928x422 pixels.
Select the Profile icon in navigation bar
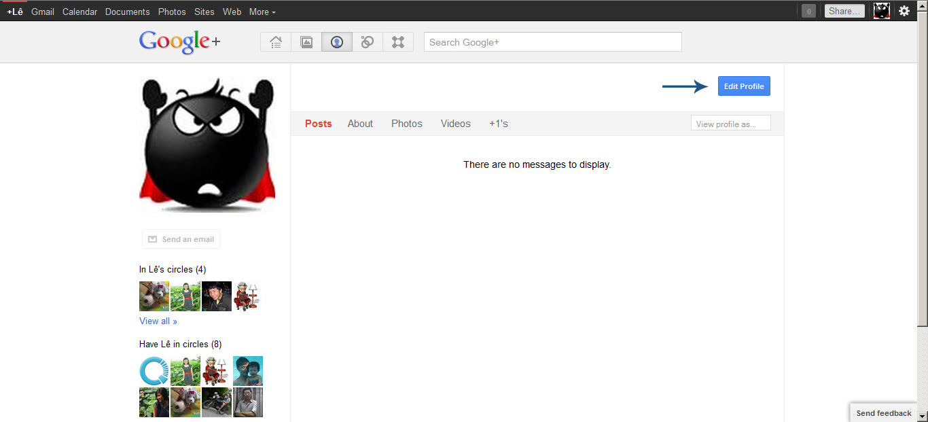click(337, 42)
